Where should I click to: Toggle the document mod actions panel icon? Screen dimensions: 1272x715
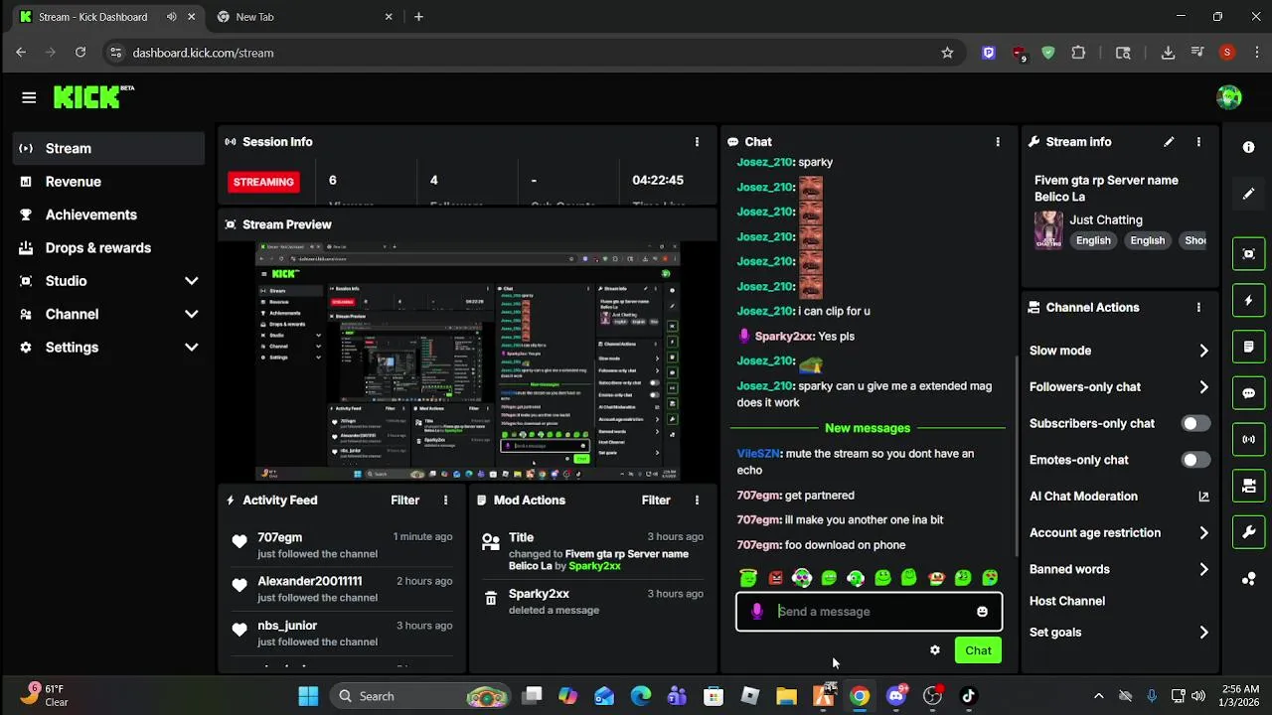click(x=1248, y=347)
